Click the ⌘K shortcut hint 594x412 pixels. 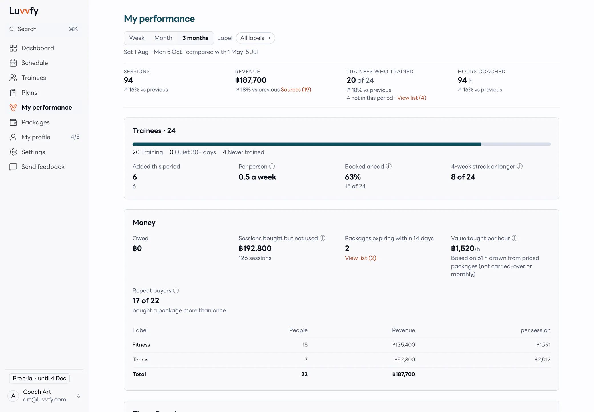click(x=73, y=29)
